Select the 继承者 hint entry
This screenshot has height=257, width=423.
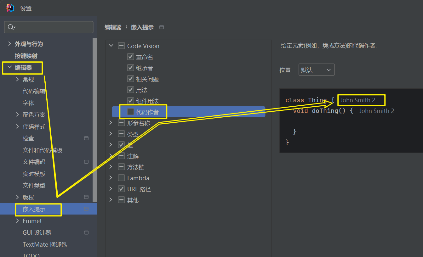144,68
